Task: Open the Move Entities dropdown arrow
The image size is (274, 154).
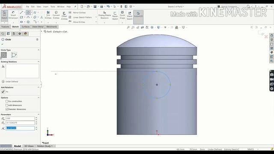Action: 96,22
